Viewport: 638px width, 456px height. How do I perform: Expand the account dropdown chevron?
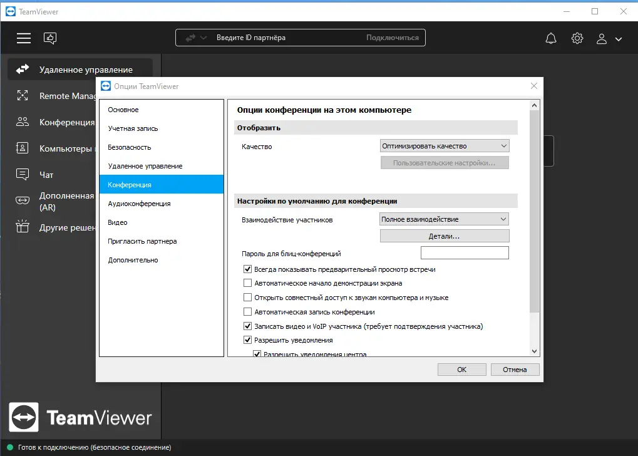(619, 39)
